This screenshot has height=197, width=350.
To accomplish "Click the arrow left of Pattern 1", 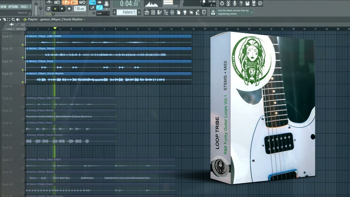I will point(115,12).
